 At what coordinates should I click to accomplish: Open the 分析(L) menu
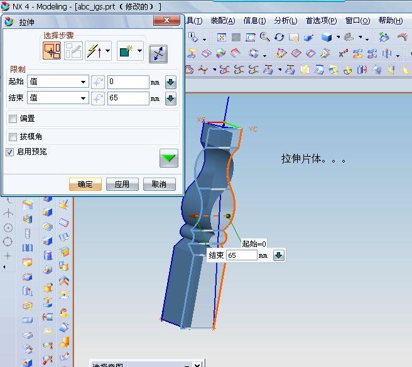(x=286, y=21)
